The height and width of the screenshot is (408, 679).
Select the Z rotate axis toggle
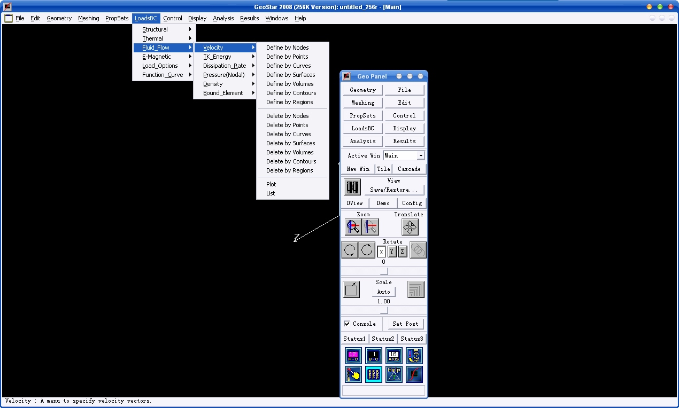[403, 252]
